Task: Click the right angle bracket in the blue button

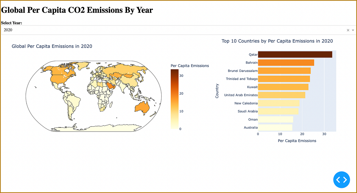Action: [344, 180]
